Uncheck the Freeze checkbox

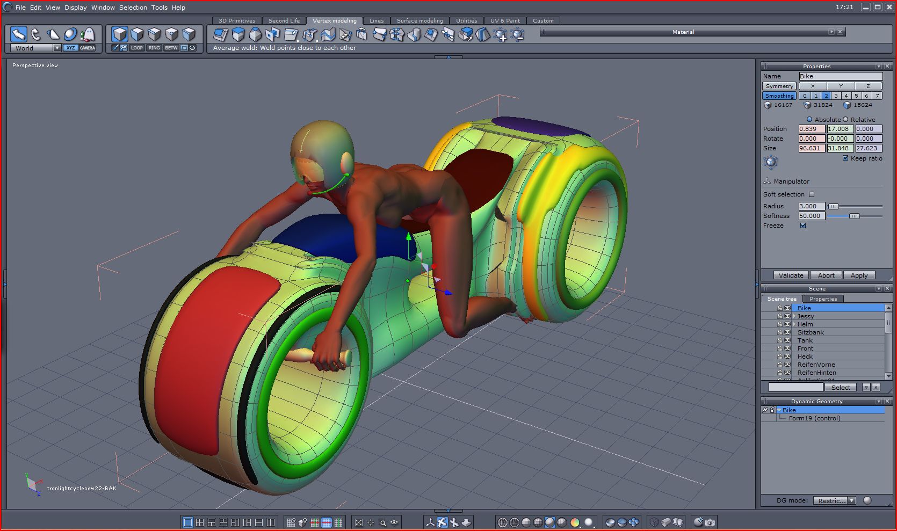click(803, 226)
